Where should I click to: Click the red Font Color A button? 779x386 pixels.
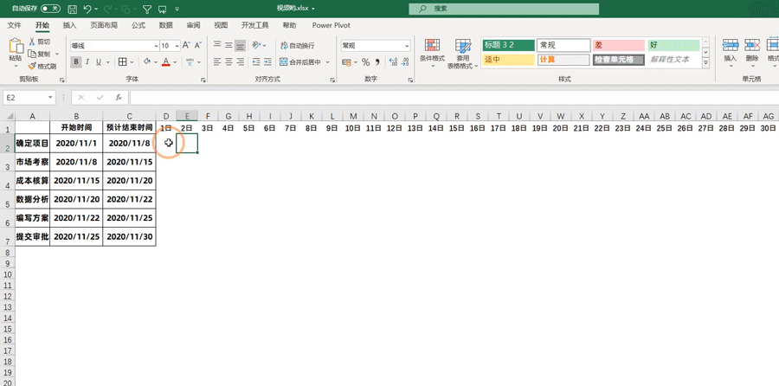pos(166,62)
